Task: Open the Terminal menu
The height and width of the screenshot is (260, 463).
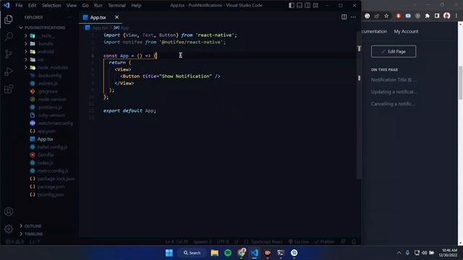Action: click(116, 5)
